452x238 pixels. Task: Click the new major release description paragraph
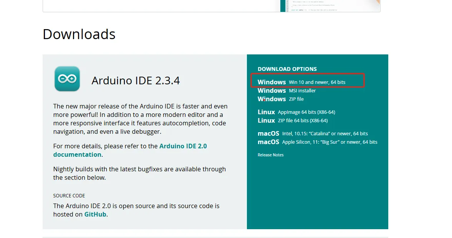[140, 119]
